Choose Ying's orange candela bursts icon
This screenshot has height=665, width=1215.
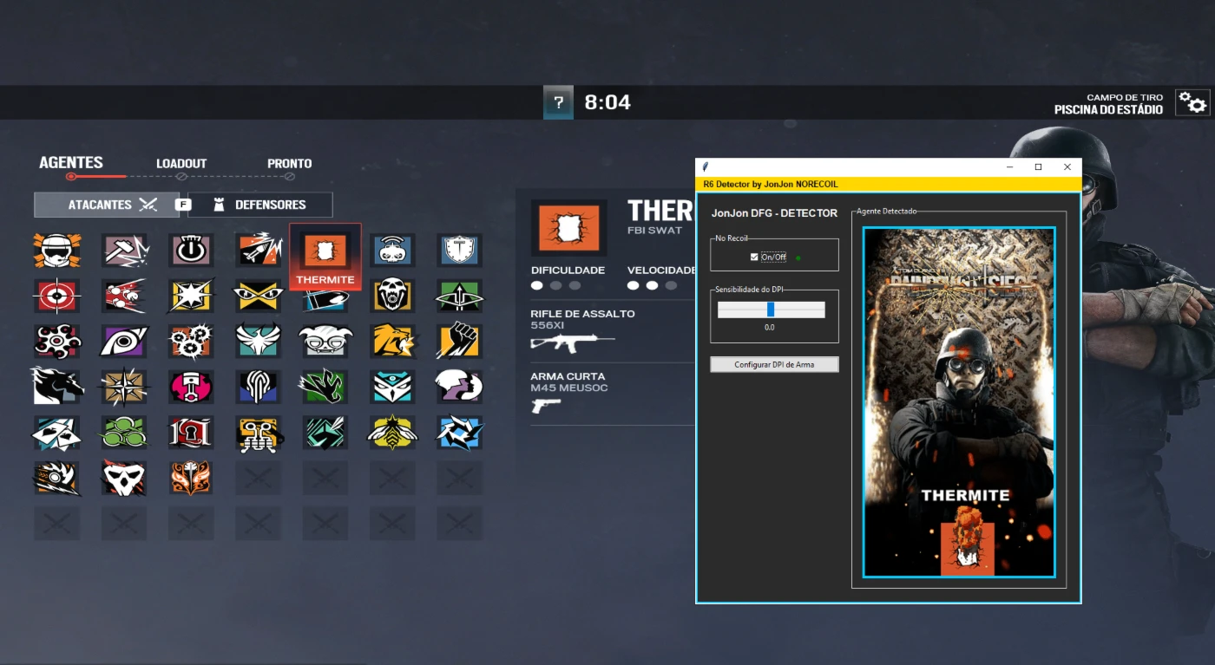click(x=191, y=341)
